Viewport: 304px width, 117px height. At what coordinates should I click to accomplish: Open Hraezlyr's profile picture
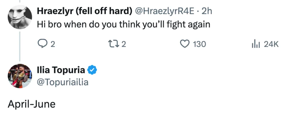(20, 17)
